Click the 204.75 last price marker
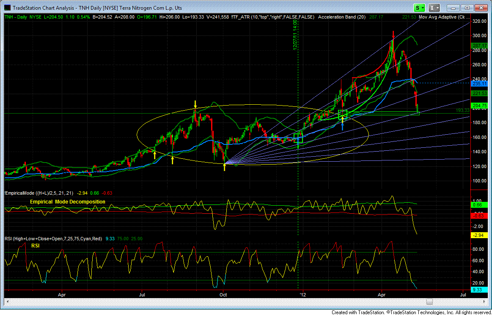 [479, 106]
